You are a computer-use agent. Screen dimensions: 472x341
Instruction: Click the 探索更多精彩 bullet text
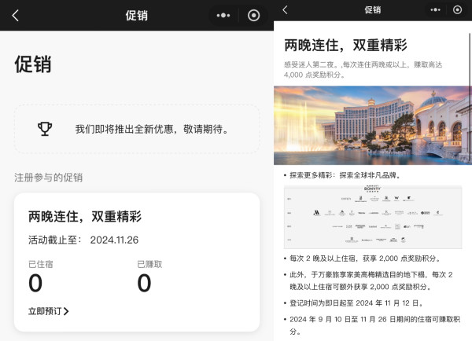345,175
